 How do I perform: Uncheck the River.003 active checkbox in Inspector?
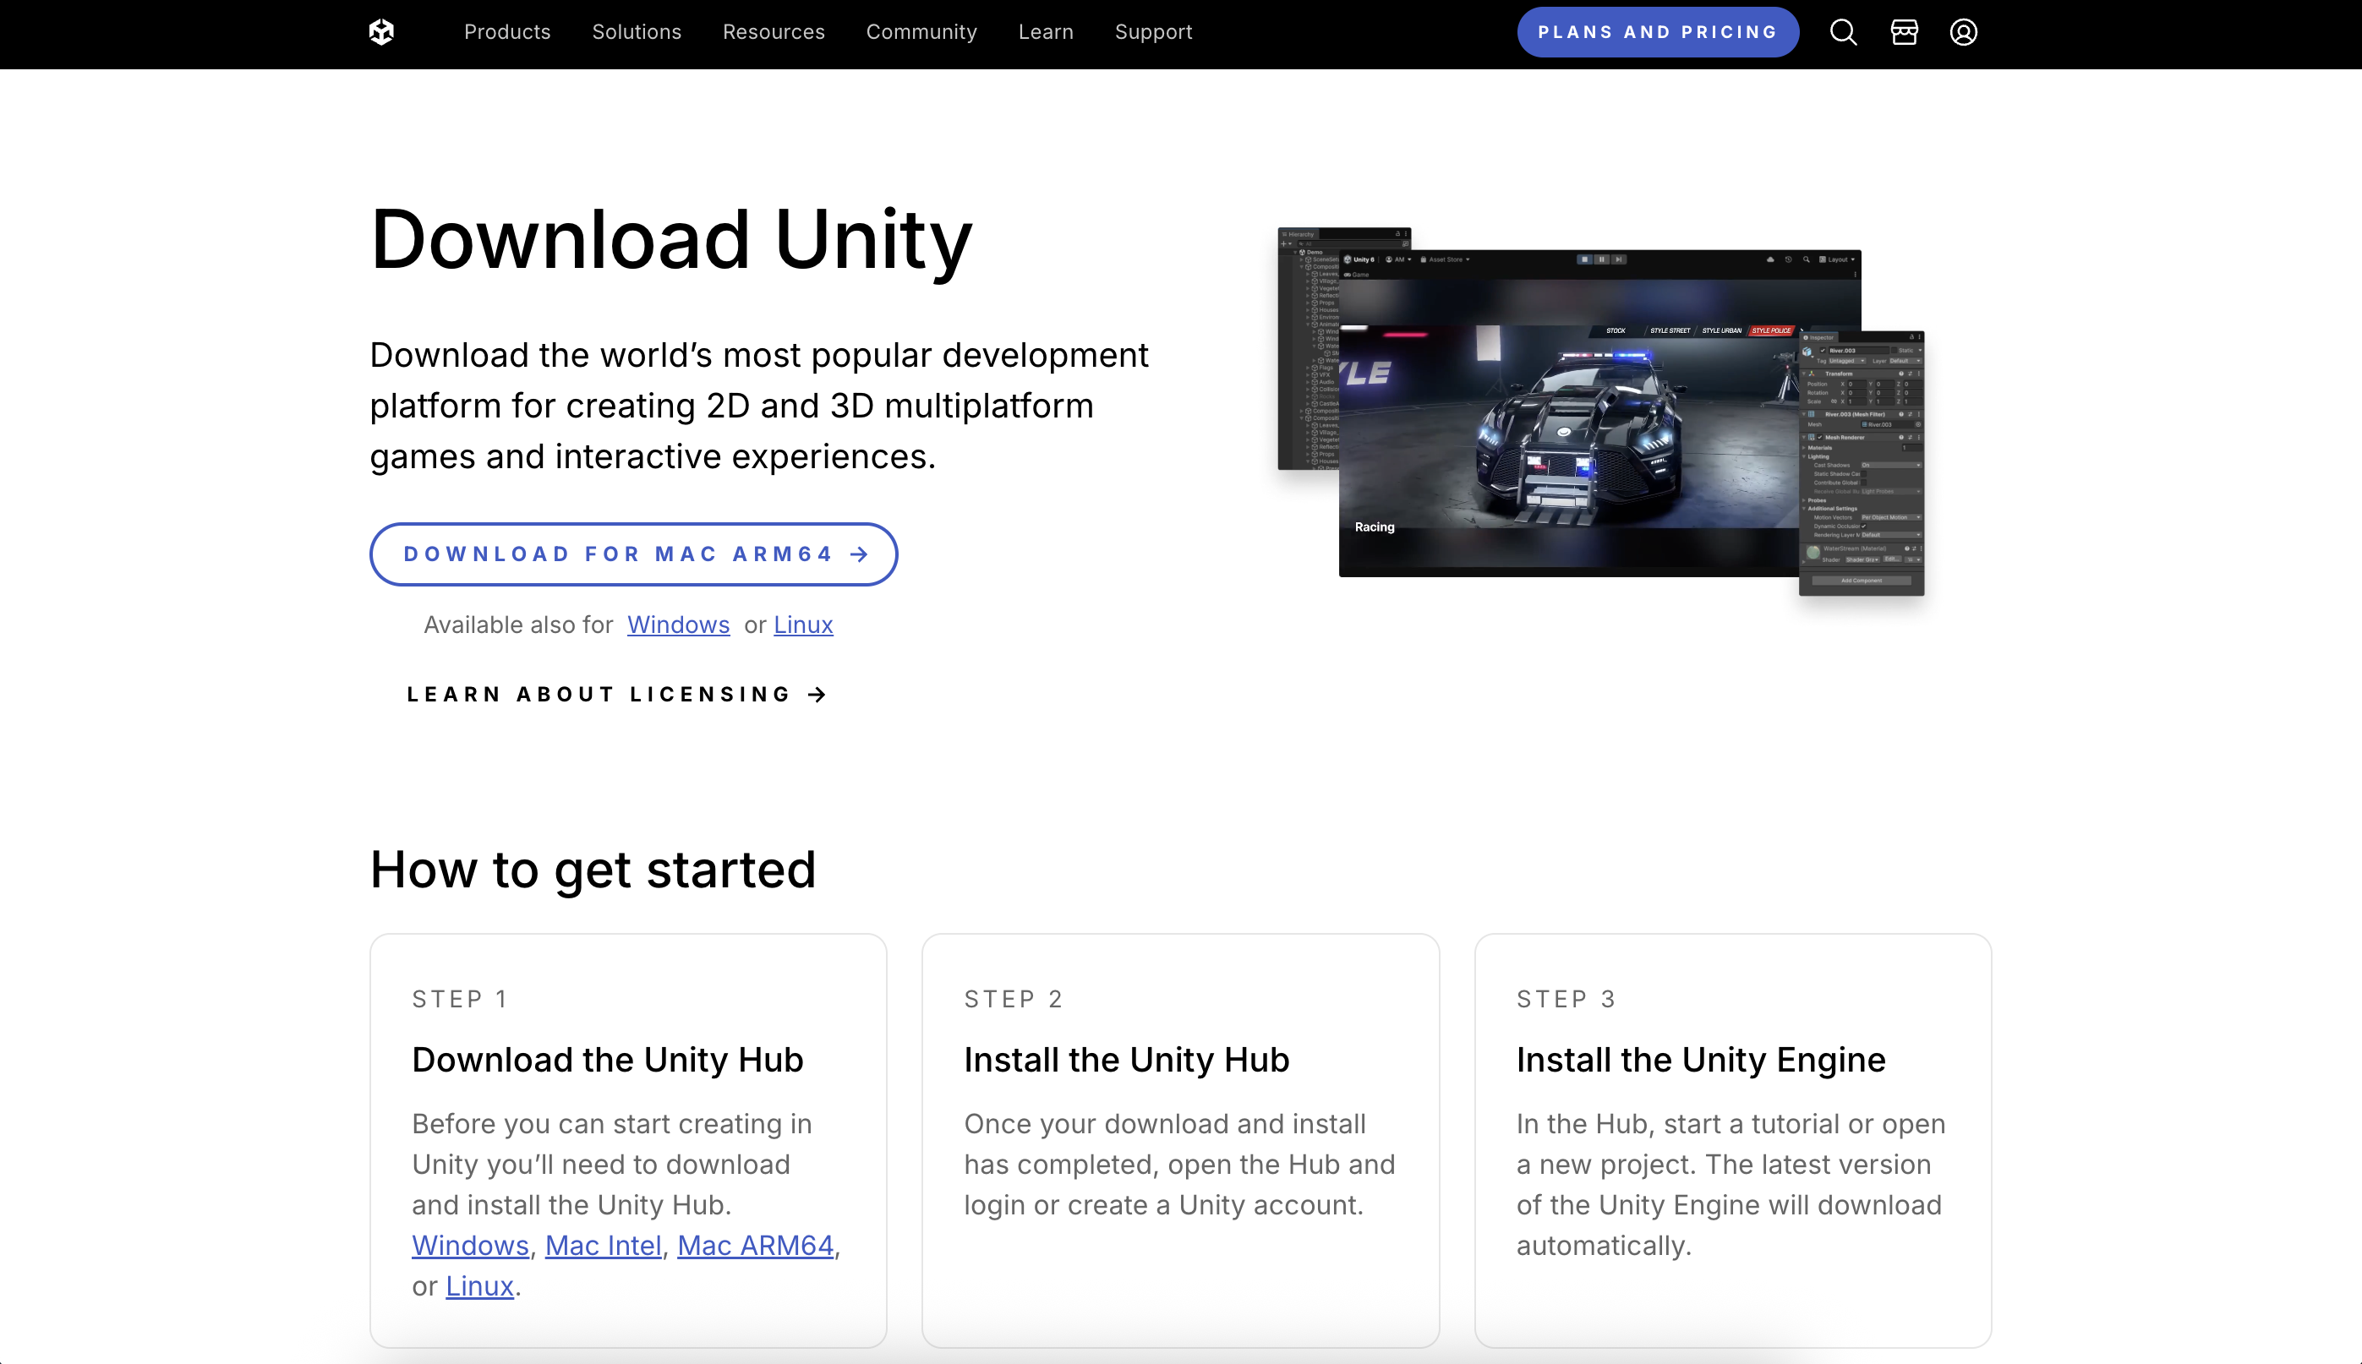tap(1823, 352)
